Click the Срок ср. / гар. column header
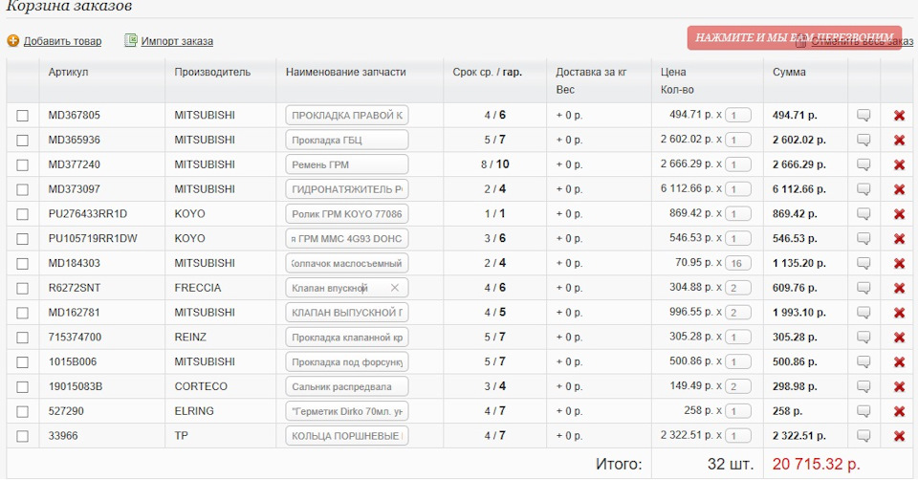The height and width of the screenshot is (480, 918). pos(487,72)
